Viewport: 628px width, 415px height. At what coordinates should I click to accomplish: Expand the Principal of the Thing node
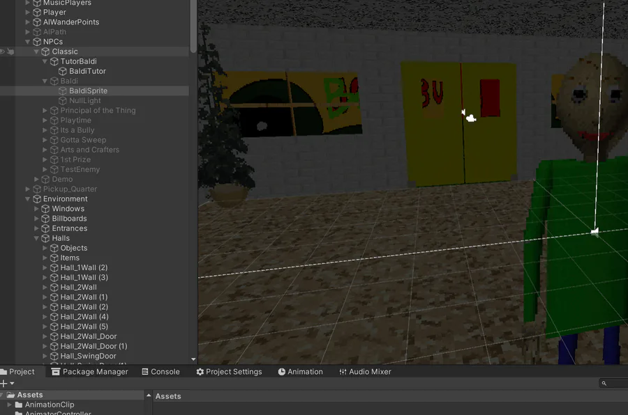coord(45,110)
